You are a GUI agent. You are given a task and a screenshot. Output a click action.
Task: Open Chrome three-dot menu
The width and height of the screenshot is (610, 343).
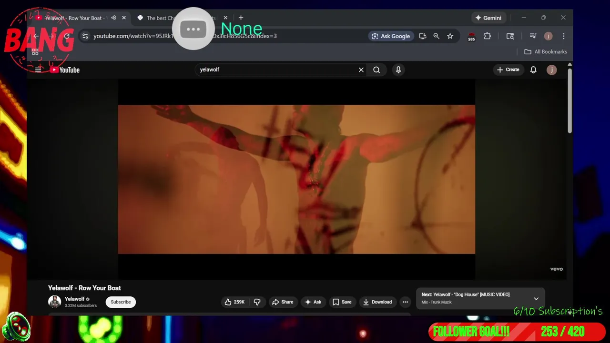[564, 36]
